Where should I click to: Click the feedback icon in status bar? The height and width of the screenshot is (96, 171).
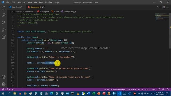[x=163, y=90]
